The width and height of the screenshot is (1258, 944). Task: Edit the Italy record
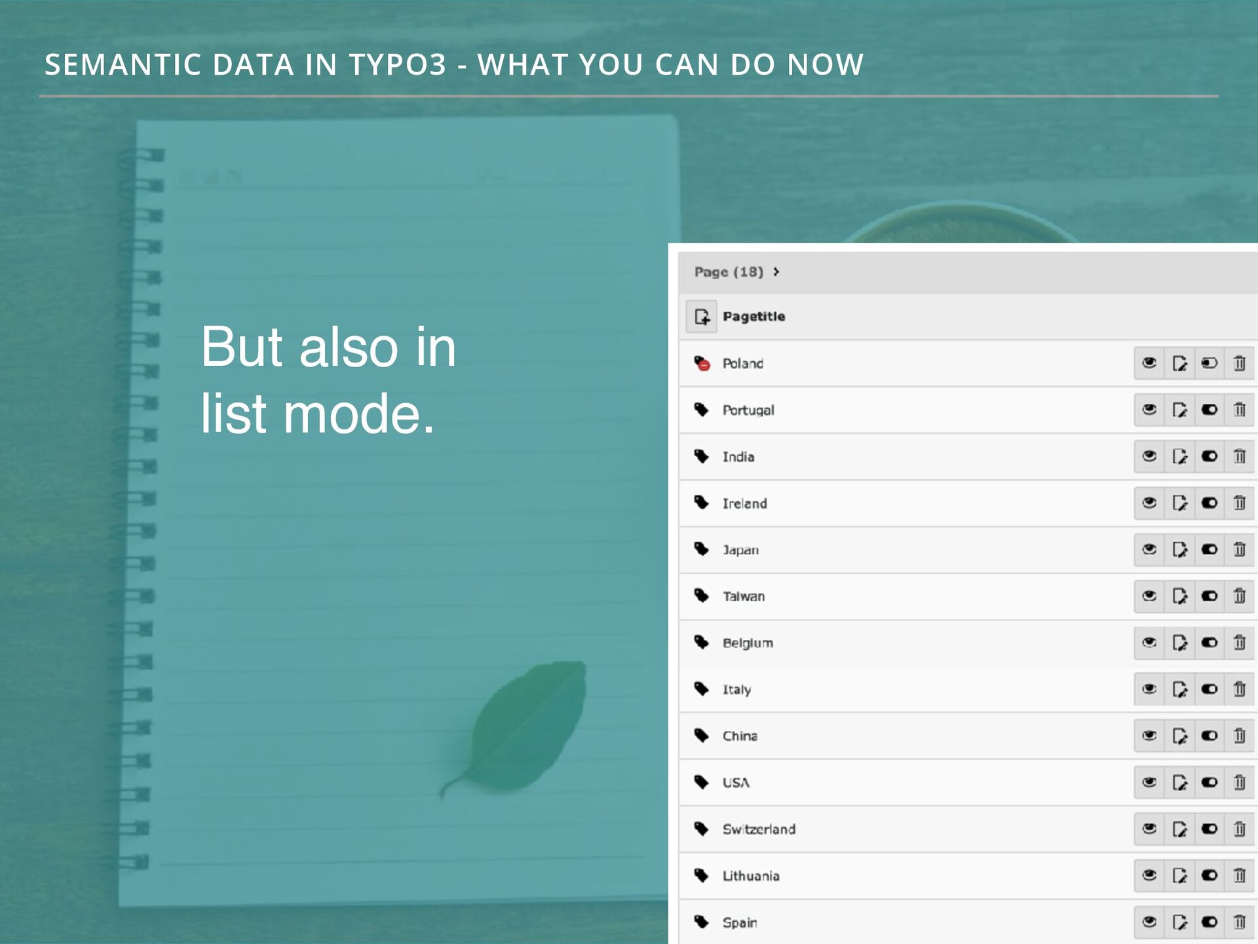click(1179, 689)
